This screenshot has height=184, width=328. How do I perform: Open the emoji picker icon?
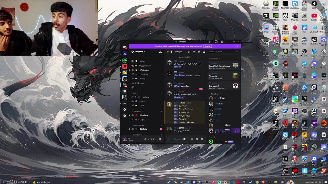click(x=197, y=139)
